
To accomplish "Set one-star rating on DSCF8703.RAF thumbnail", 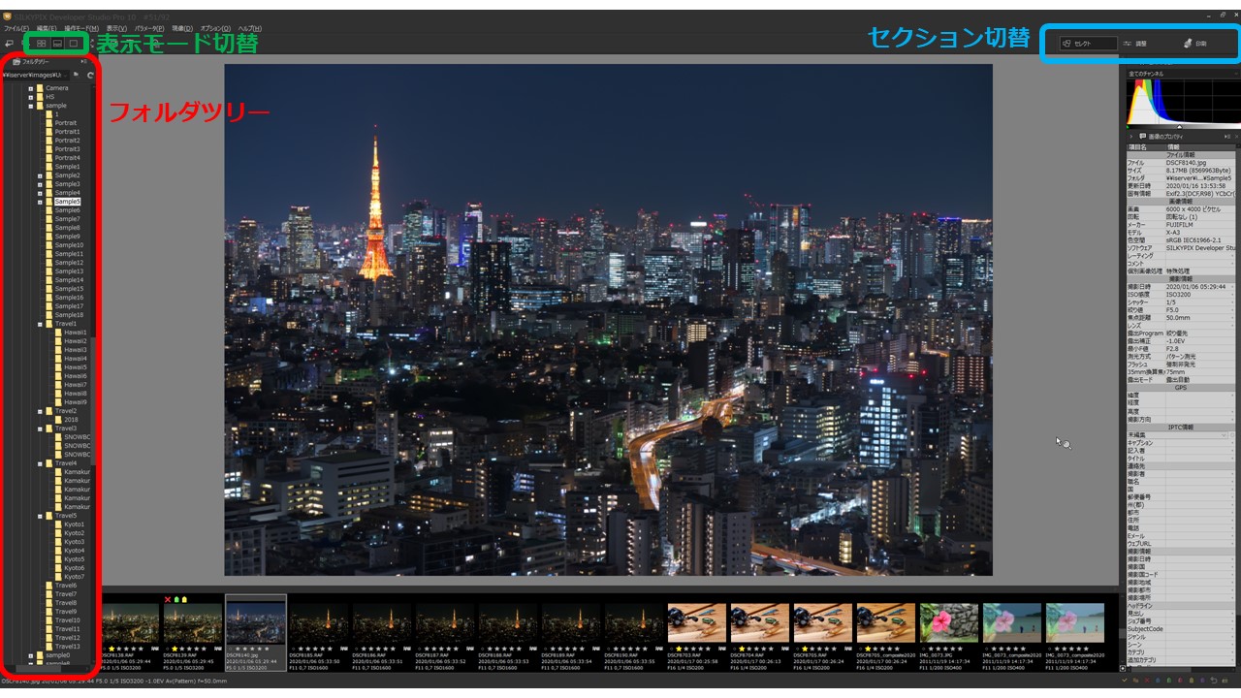I will [679, 648].
